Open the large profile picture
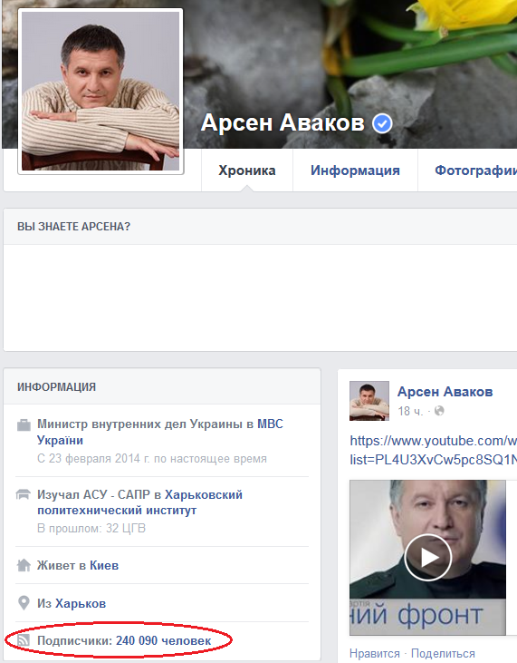The width and height of the screenshot is (517, 663). coord(101,91)
